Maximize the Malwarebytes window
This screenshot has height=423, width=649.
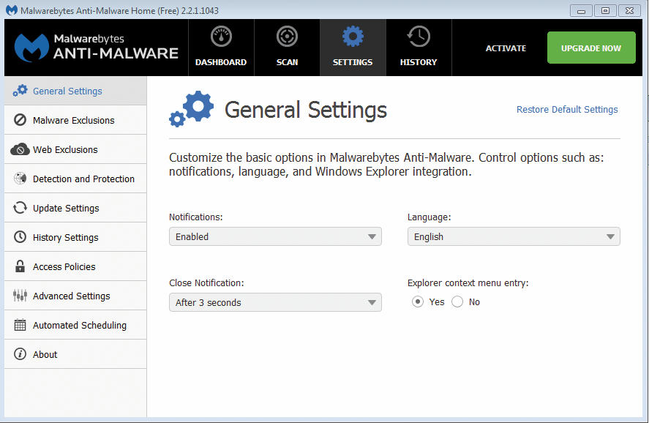pyautogui.click(x=605, y=10)
